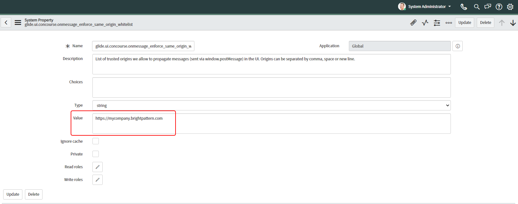Go to previous record up arrow
The image size is (518, 204).
[x=502, y=23]
